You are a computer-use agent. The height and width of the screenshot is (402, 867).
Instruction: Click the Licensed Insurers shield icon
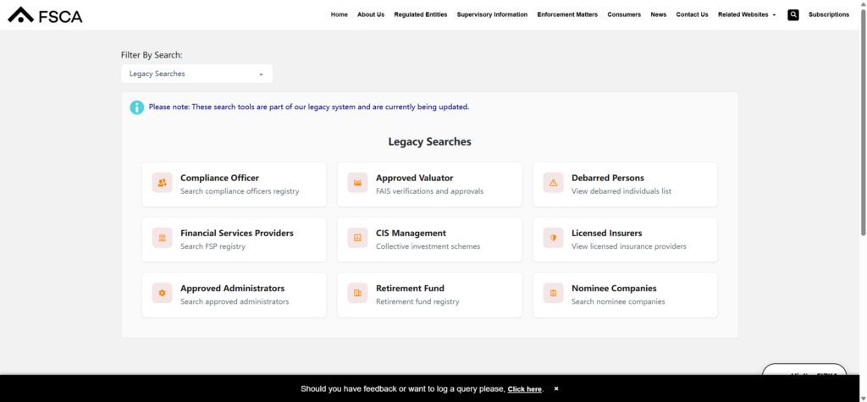pos(553,238)
